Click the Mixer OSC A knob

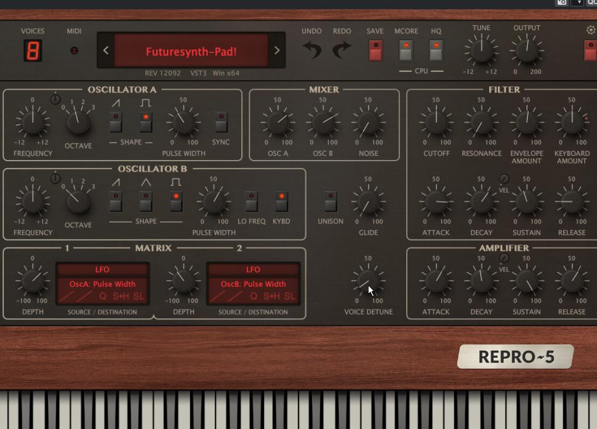click(278, 122)
